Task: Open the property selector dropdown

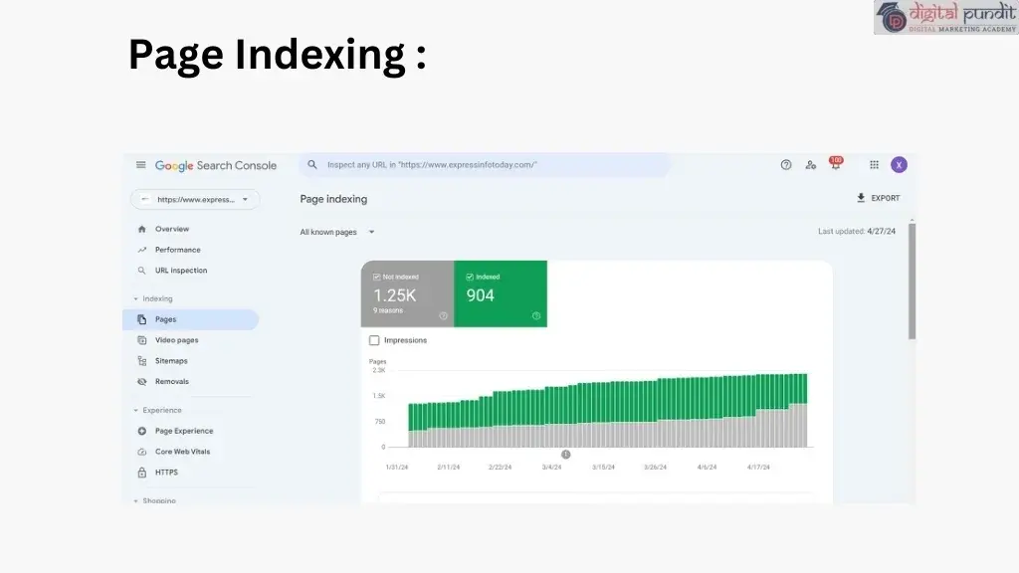Action: [195, 199]
